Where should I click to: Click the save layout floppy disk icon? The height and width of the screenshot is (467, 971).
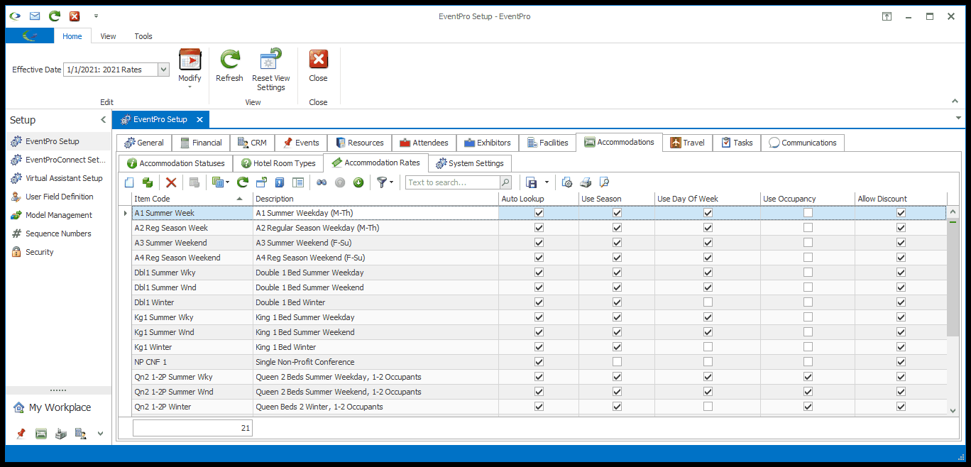[532, 182]
